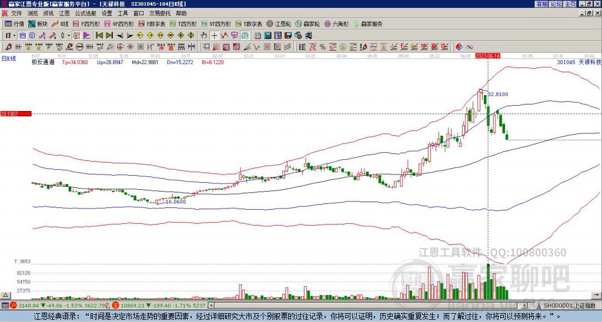Open the 江恩 menu
Screen dimensions: 602x322
65,14
